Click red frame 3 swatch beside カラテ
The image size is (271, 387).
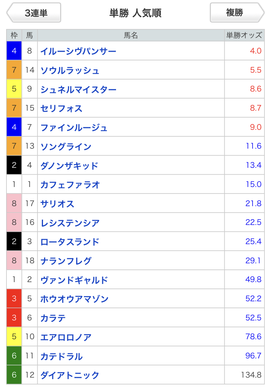point(14,318)
